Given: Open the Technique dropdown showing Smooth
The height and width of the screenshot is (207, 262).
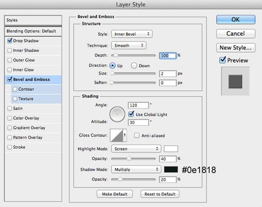Looking at the screenshot, I should pyautogui.click(x=129, y=45).
